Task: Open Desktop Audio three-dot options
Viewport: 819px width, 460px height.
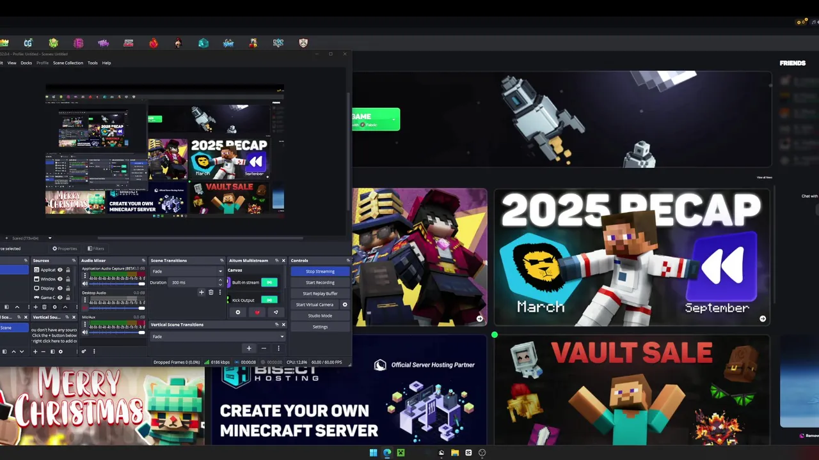Action: pyautogui.click(x=85, y=300)
